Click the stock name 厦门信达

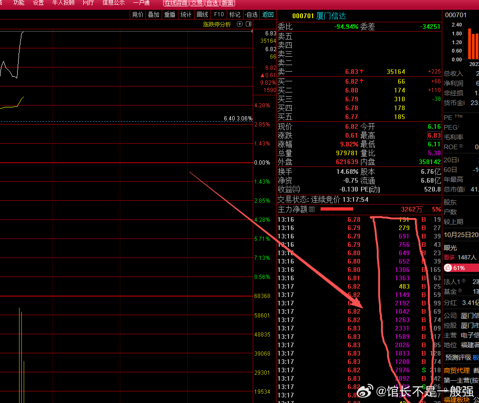[x=331, y=16]
